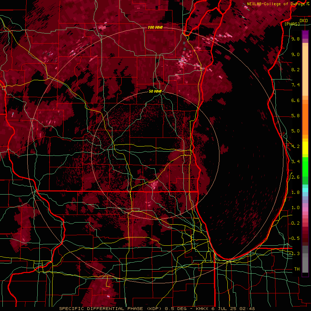
Task: Click the 4.2 scale value
Action: [295, 147]
